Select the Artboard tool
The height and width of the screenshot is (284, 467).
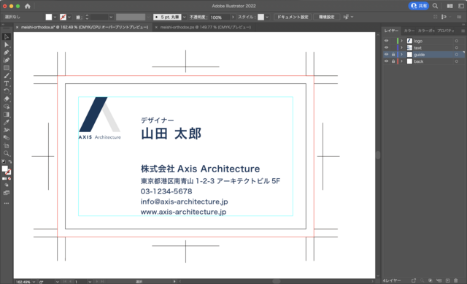coord(7,146)
